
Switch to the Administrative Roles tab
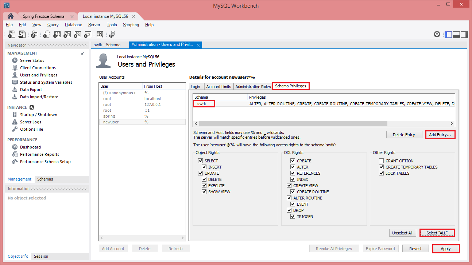pyautogui.click(x=253, y=86)
